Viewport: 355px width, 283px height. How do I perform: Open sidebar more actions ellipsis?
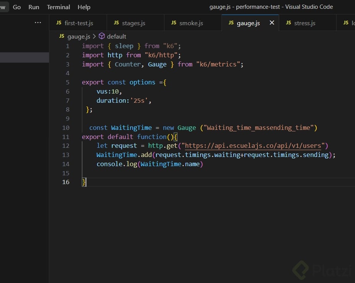pos(38,23)
